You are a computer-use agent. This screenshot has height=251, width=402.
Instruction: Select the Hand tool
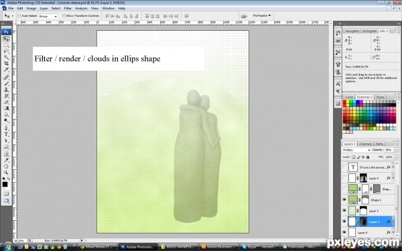click(7, 167)
